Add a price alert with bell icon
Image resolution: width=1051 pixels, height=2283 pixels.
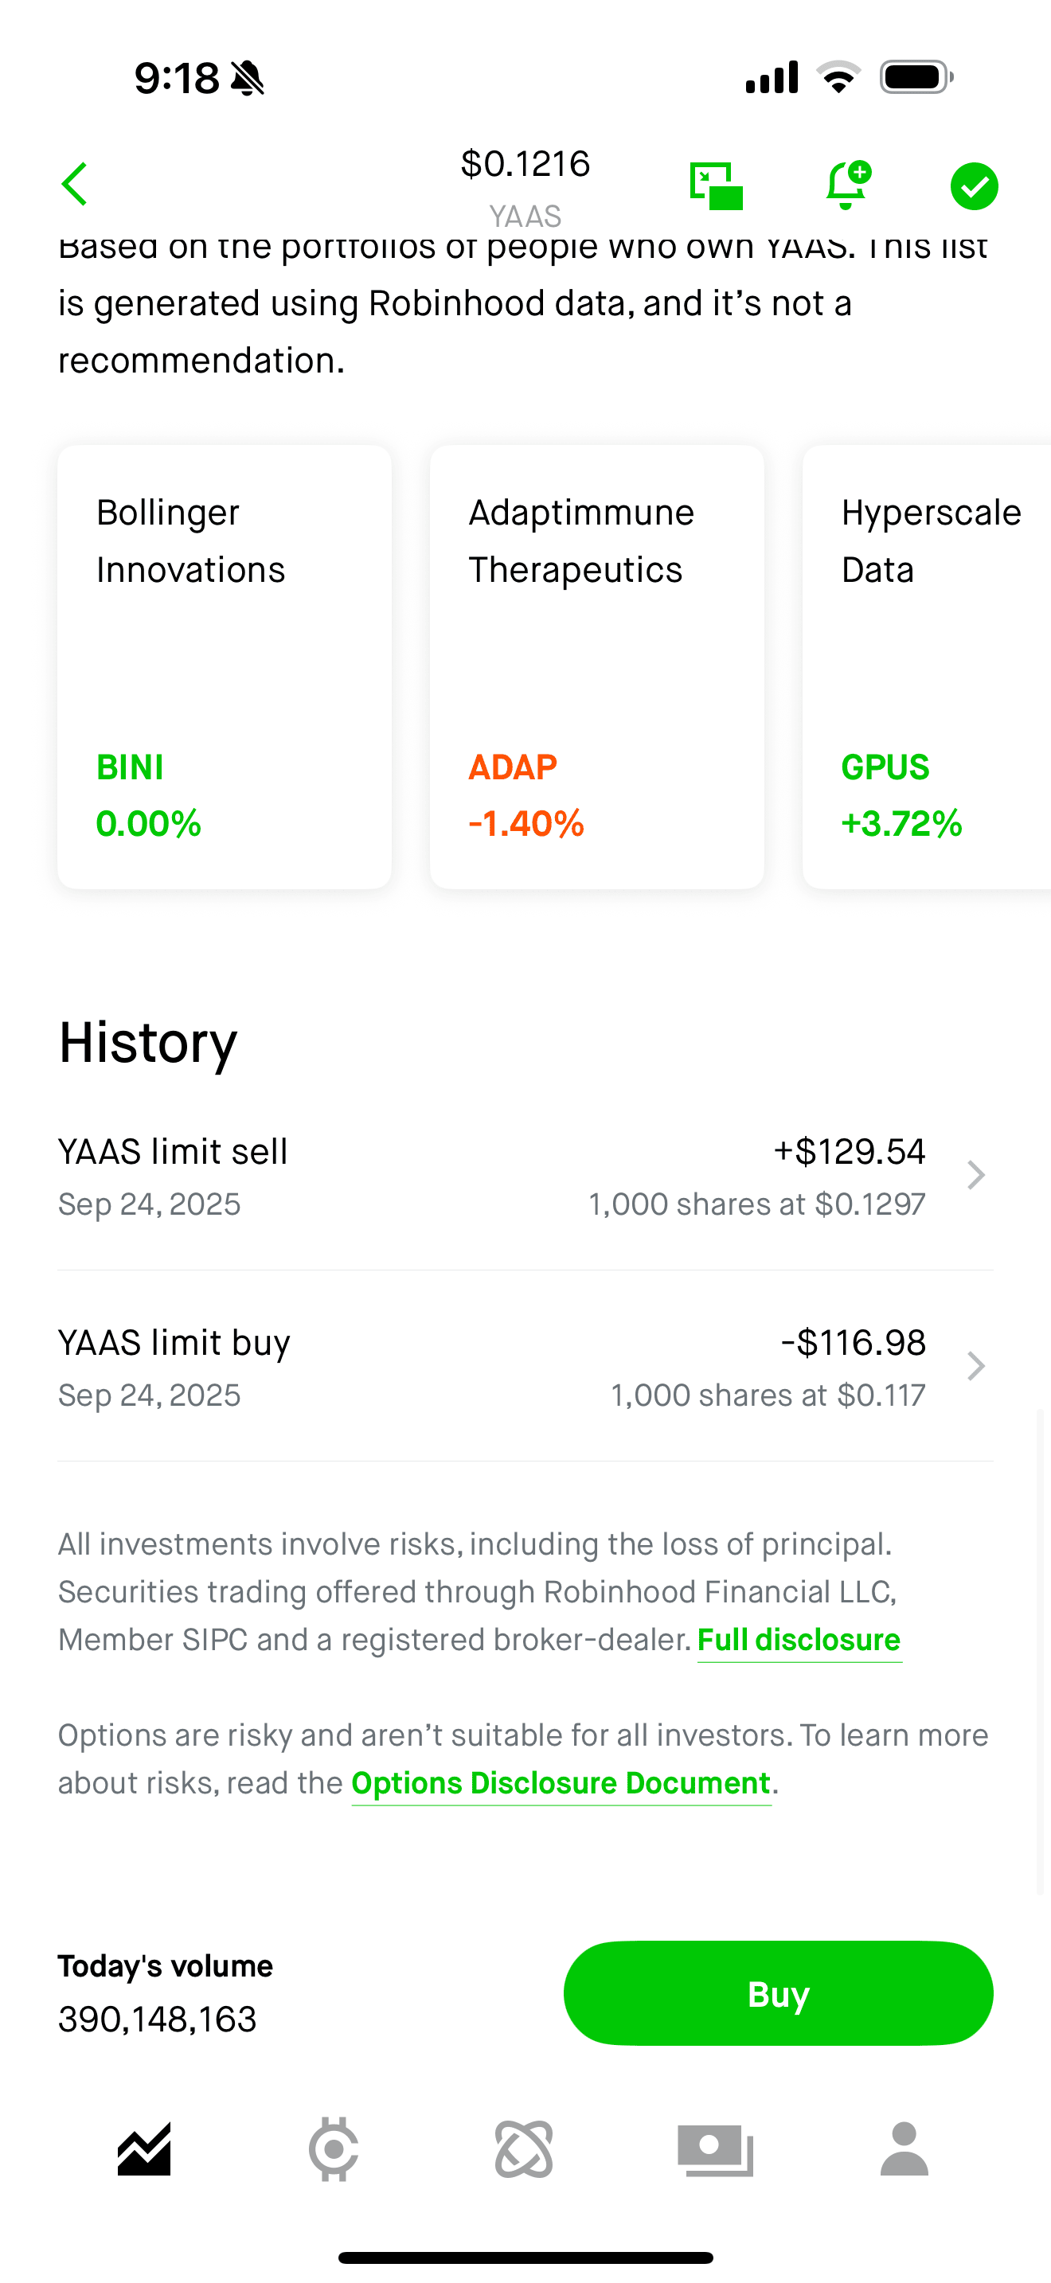pos(847,185)
